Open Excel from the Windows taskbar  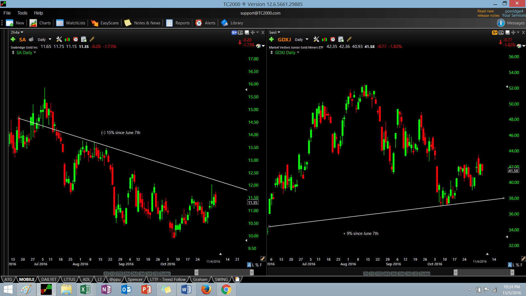[x=85, y=289]
